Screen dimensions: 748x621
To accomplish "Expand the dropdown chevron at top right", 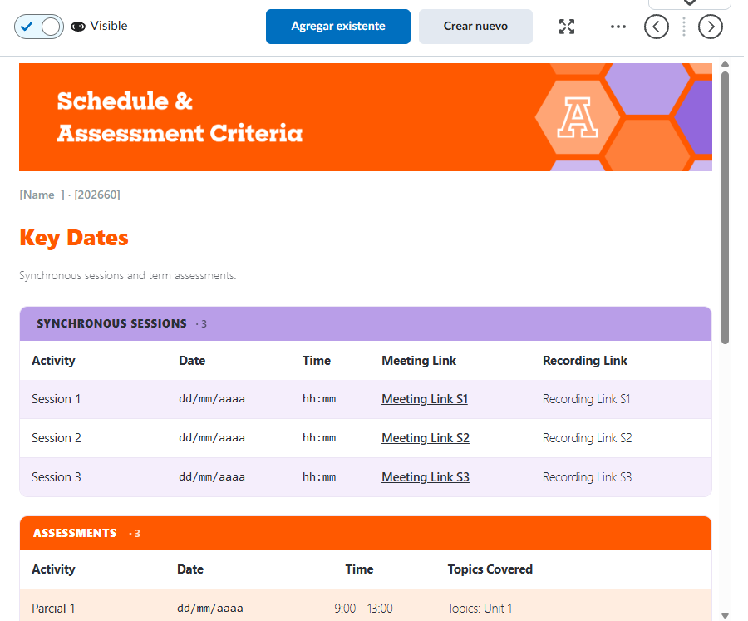I will pos(689,2).
